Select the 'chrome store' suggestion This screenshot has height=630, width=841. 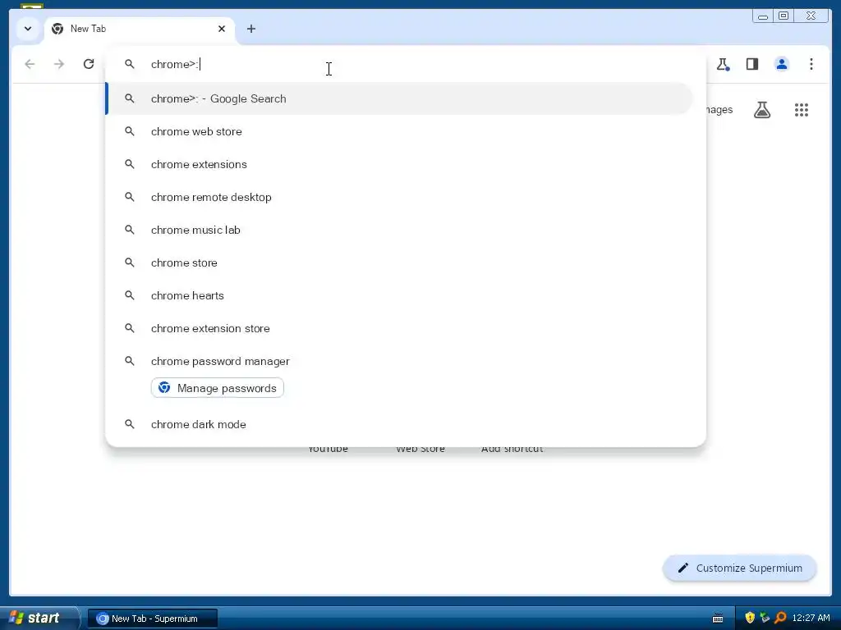click(400, 262)
